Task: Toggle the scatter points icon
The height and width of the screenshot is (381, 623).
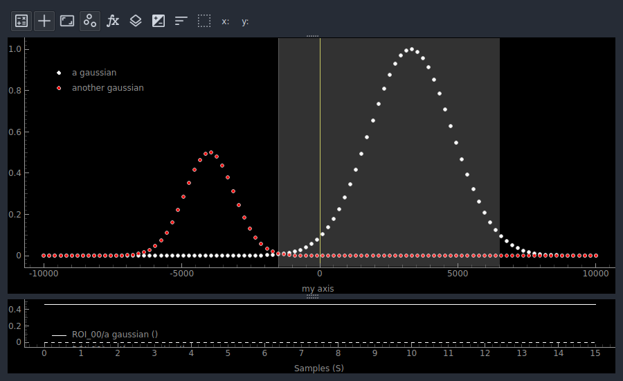Action: click(x=90, y=21)
